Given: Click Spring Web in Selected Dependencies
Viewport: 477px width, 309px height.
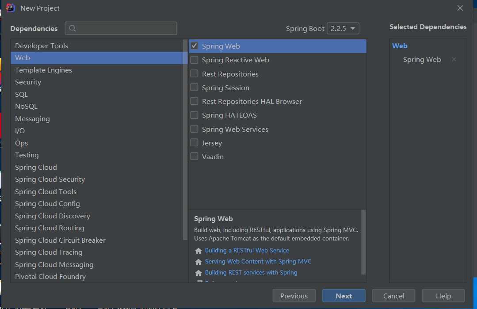Looking at the screenshot, I should (x=422, y=60).
